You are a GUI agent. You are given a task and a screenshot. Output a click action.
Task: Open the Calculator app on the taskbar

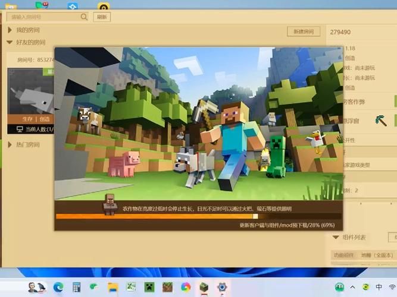[76, 287]
